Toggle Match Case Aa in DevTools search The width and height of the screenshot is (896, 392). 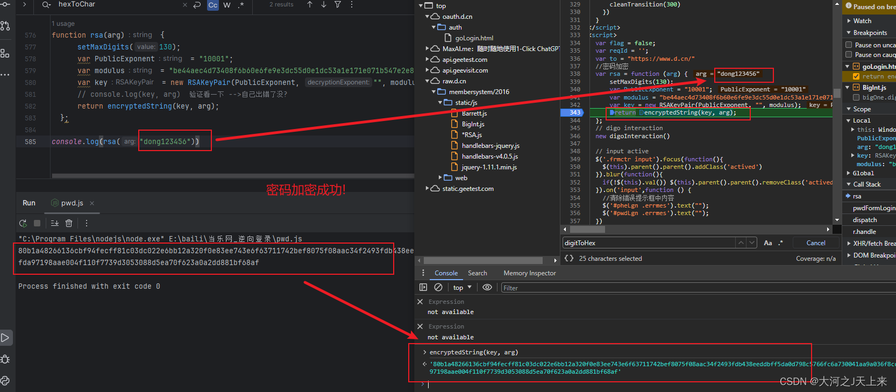[x=768, y=243]
